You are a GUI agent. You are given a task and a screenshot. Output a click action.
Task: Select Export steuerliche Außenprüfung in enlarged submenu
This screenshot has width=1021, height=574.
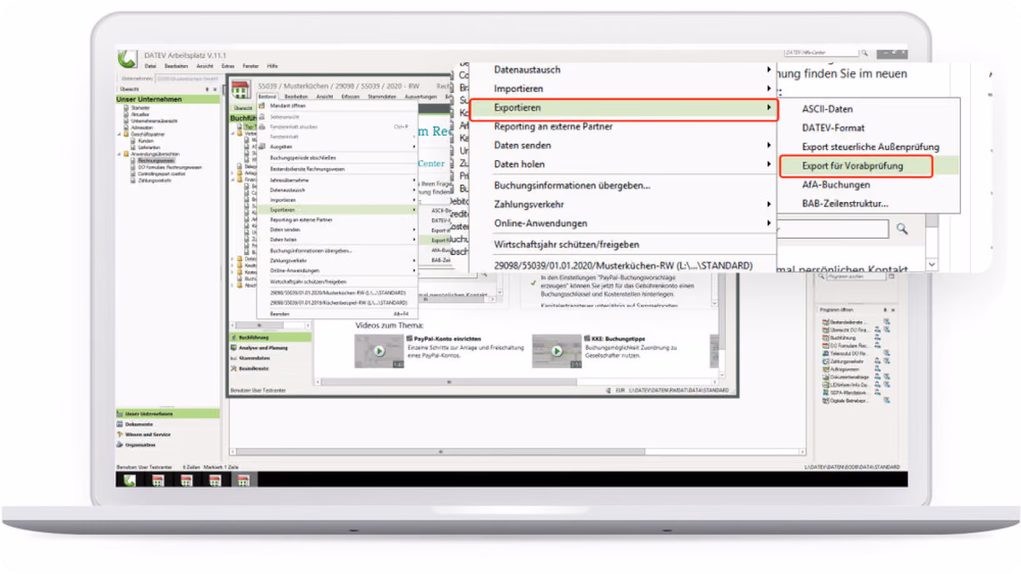click(x=870, y=147)
